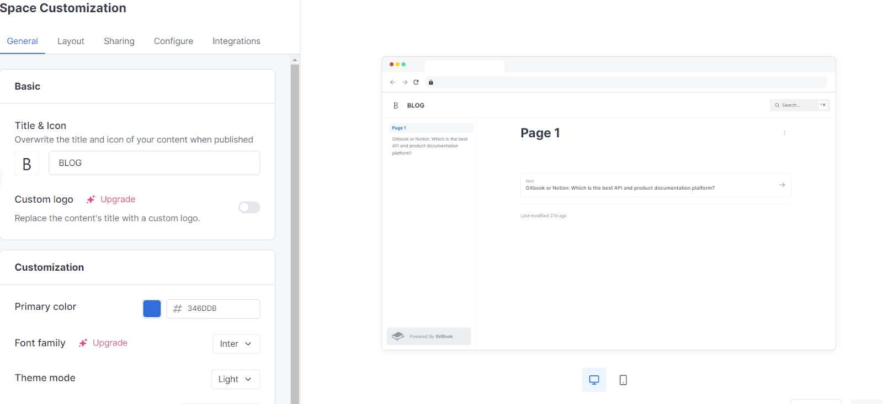Screen dimensions: 883x404
Task: Click the primary color hex code field
Action: tap(220, 309)
